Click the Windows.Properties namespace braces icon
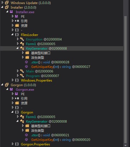 (17, 80)
